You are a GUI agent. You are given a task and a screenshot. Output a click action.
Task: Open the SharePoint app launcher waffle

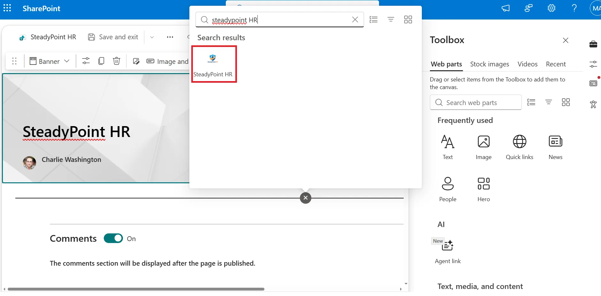(x=7, y=8)
